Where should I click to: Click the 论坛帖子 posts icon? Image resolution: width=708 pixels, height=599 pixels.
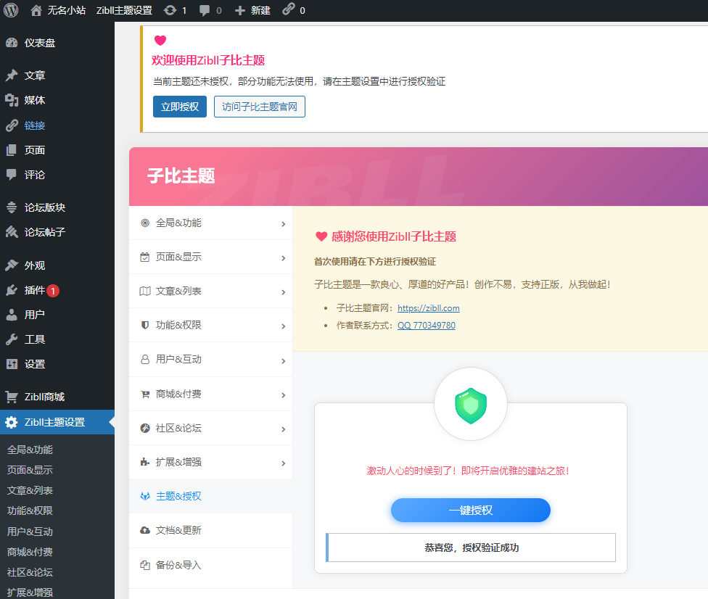(12, 232)
